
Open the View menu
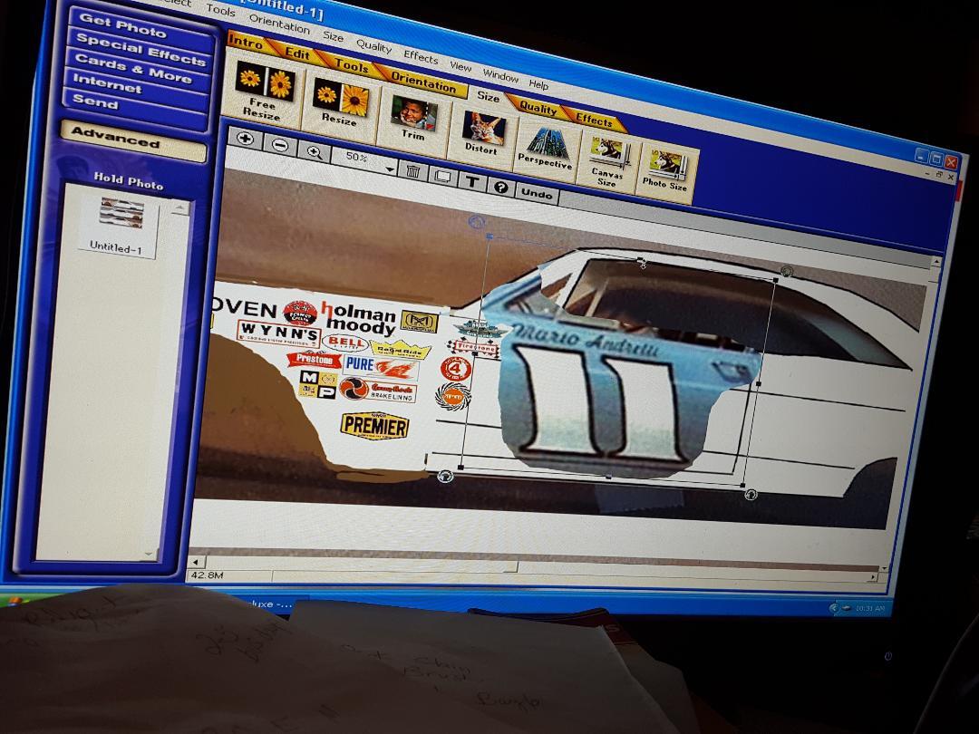[460, 66]
